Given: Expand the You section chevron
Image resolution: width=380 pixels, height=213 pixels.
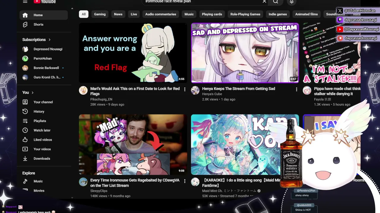Looking at the screenshot, I should (32, 93).
